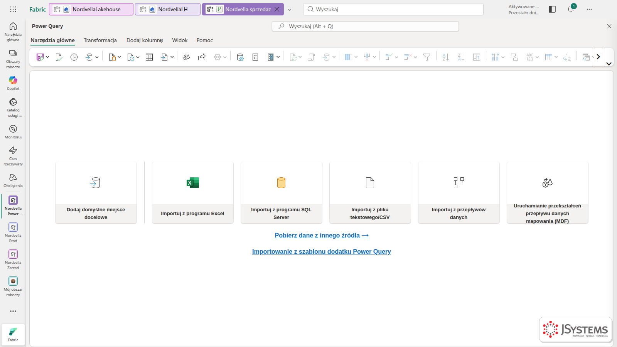Open the Save and run dropdown arrow
This screenshot has height=347, width=617.
(x=47, y=57)
